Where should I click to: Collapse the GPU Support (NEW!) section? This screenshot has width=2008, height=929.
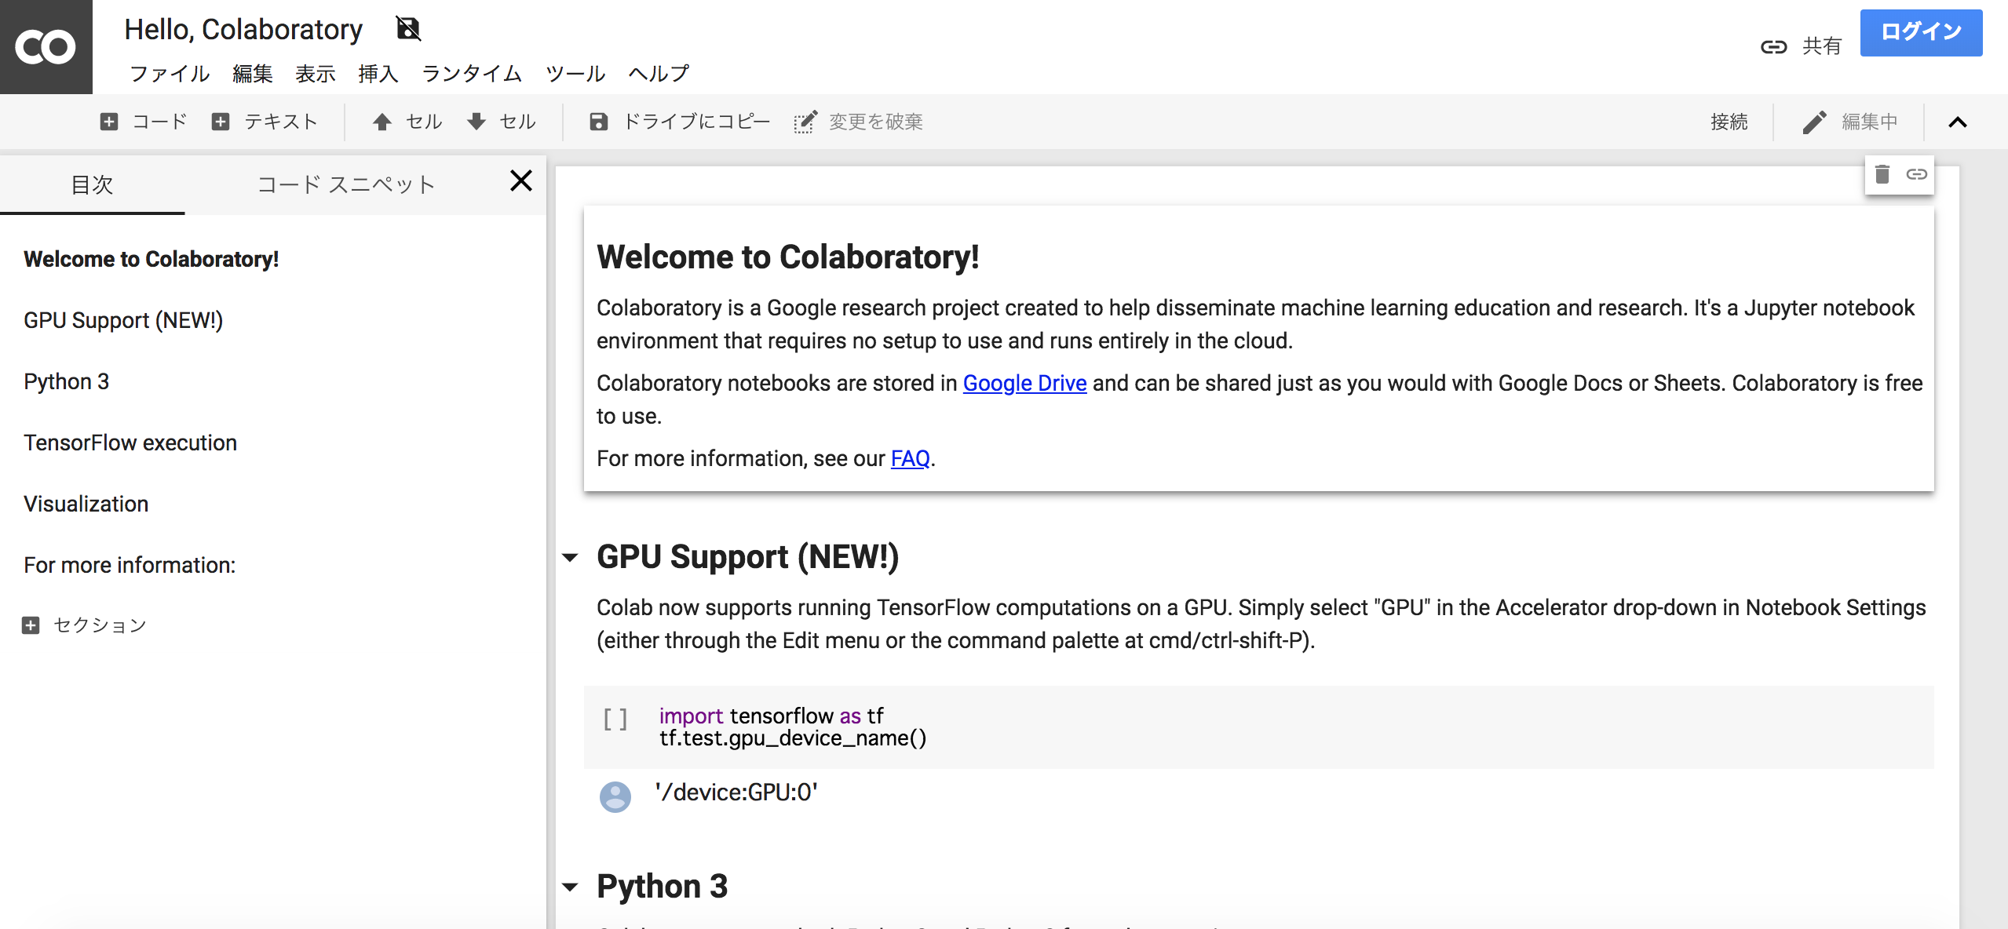(571, 558)
